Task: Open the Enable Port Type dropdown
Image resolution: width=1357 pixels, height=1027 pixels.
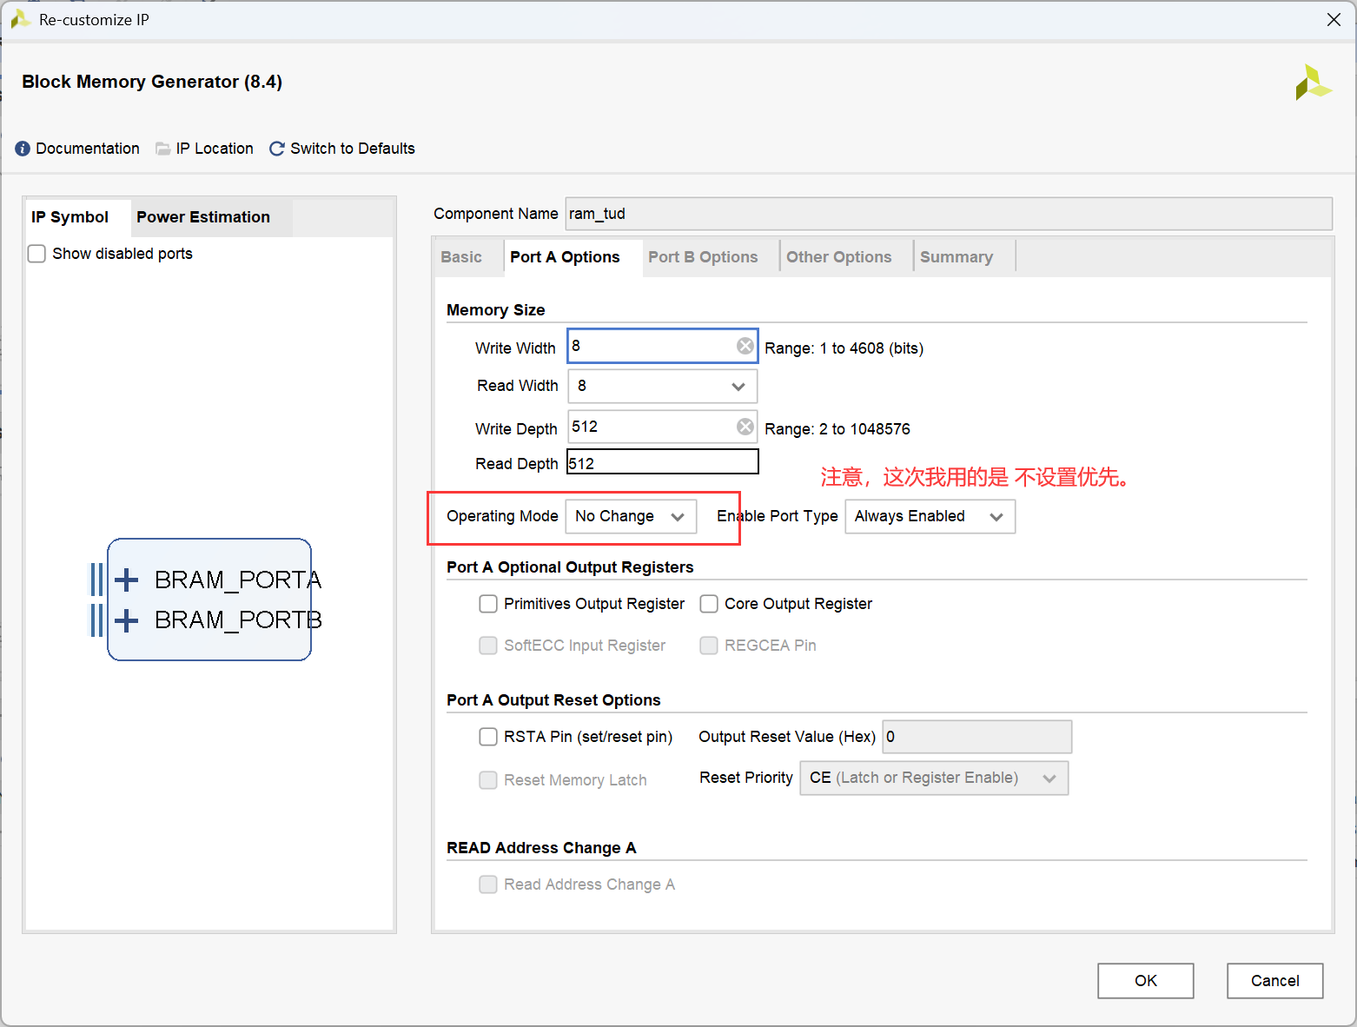Action: click(x=930, y=516)
